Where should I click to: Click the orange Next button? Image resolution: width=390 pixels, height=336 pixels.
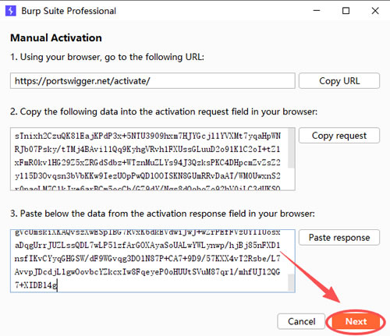356,321
